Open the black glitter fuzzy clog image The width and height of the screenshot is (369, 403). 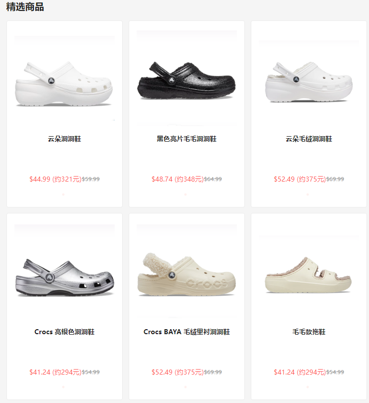pos(186,78)
